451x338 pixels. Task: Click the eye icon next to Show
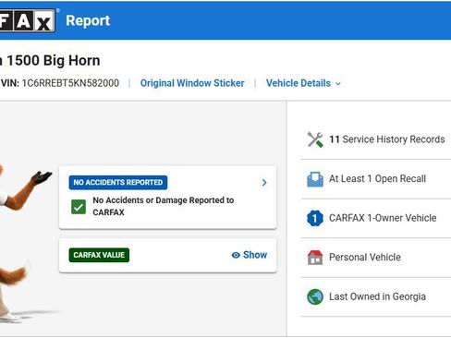(x=236, y=255)
